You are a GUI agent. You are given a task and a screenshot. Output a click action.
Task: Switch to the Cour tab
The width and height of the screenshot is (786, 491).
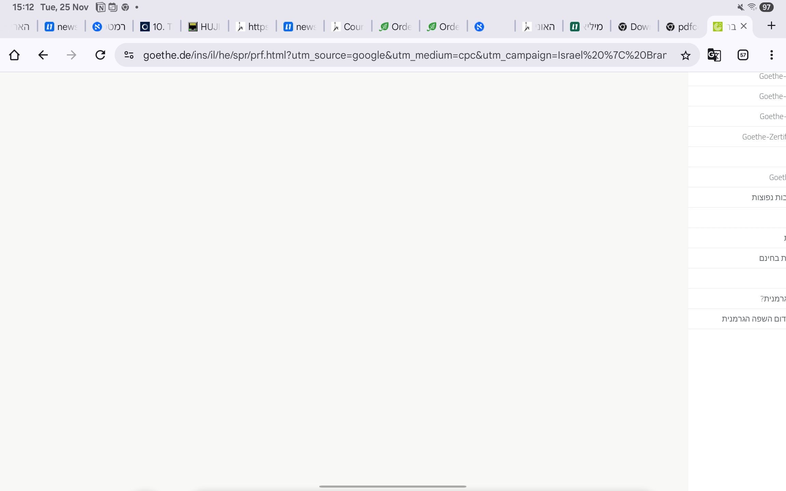click(x=347, y=27)
